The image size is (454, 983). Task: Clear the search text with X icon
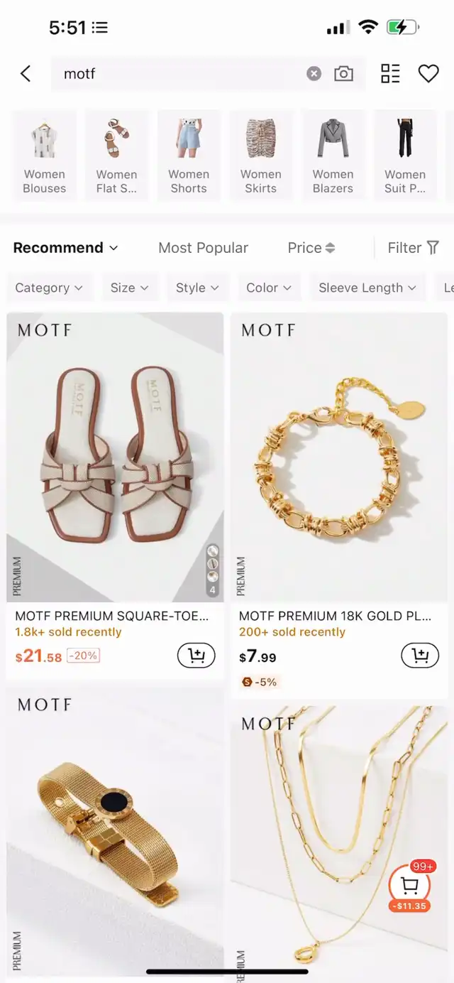314,74
